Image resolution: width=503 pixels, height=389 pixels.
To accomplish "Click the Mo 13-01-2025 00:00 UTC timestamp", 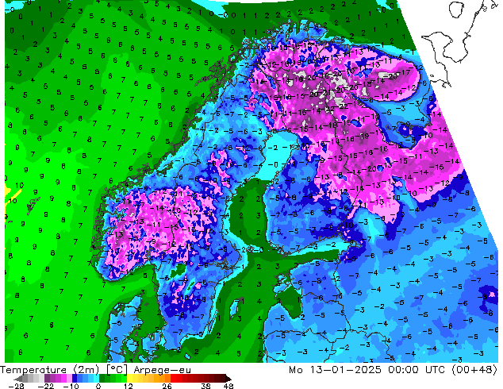I will pyautogui.click(x=367, y=370).
